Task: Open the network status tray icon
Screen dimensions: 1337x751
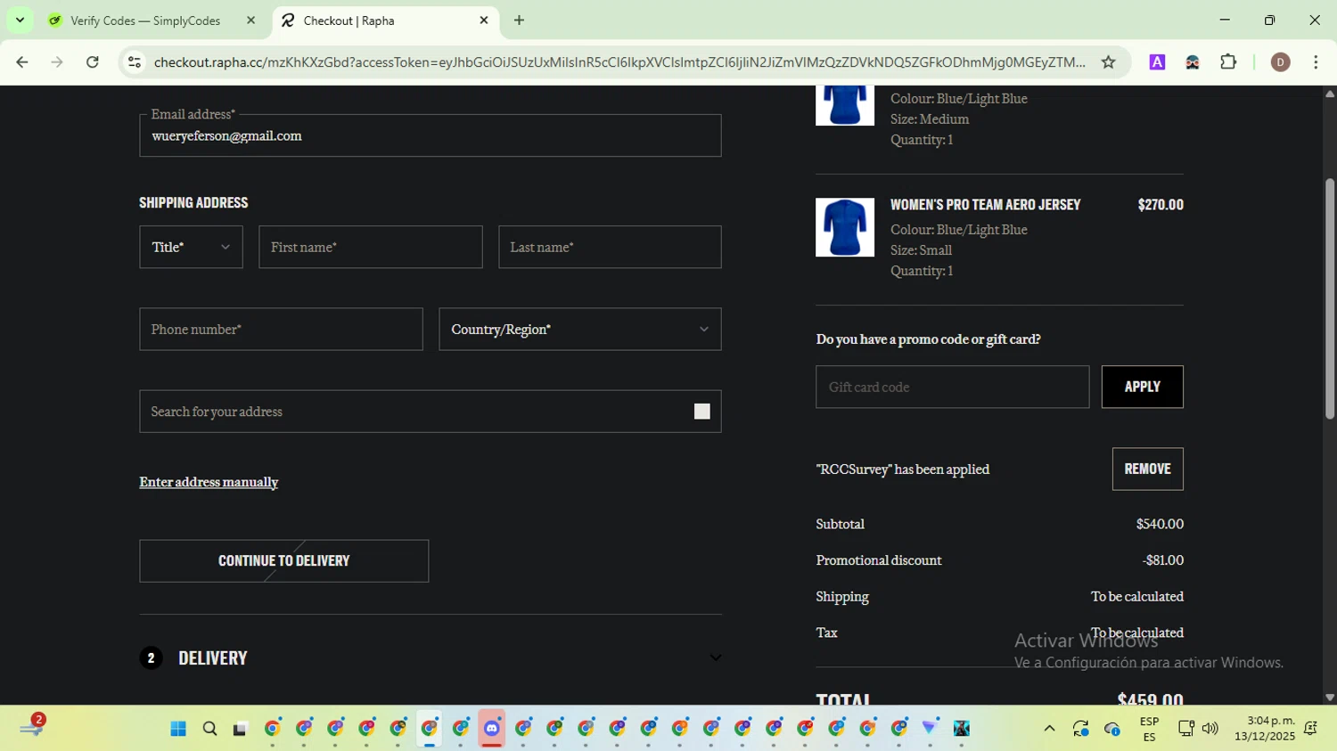Action: click(1185, 729)
